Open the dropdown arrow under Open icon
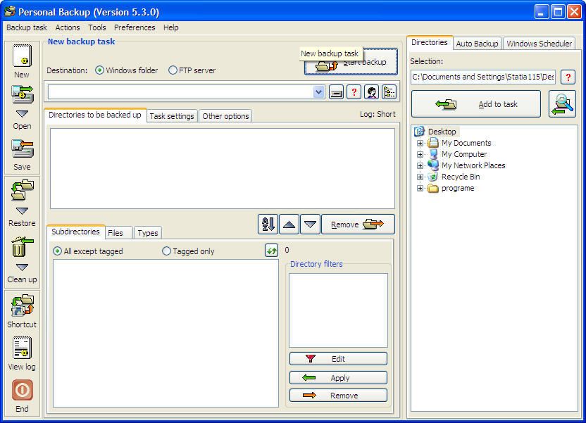 click(x=22, y=113)
